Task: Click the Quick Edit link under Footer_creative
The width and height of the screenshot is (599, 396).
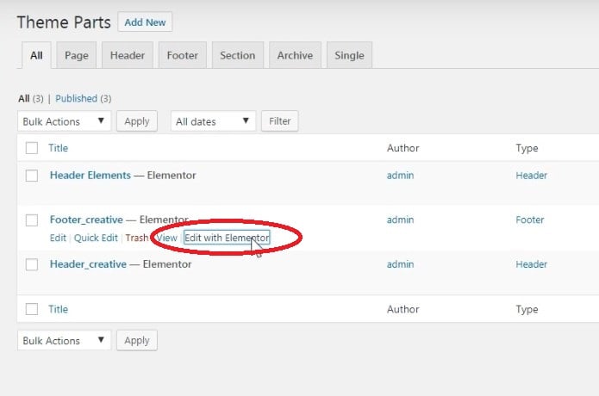Action: coord(96,238)
